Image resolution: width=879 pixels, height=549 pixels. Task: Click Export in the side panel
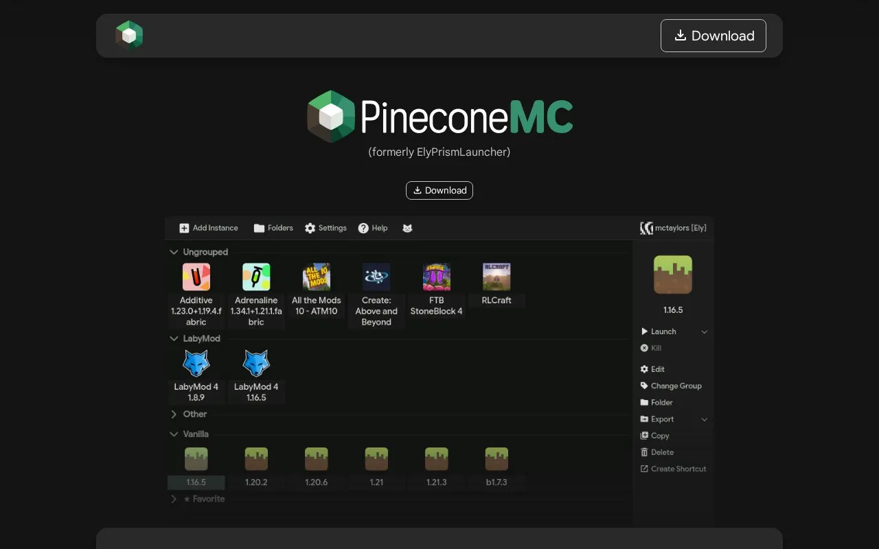pyautogui.click(x=657, y=419)
